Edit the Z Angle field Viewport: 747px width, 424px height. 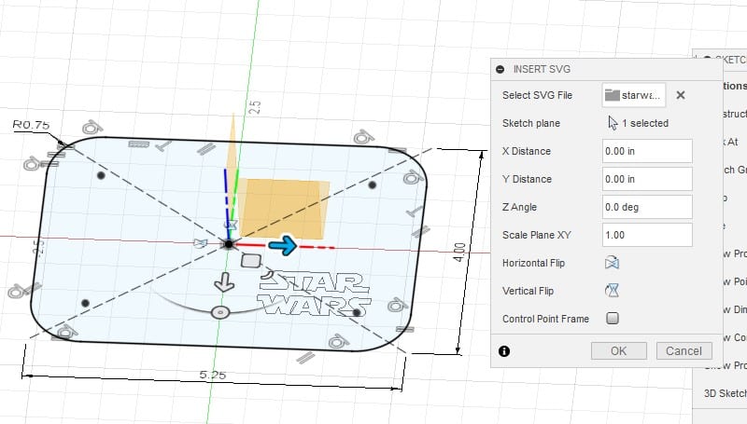(647, 207)
